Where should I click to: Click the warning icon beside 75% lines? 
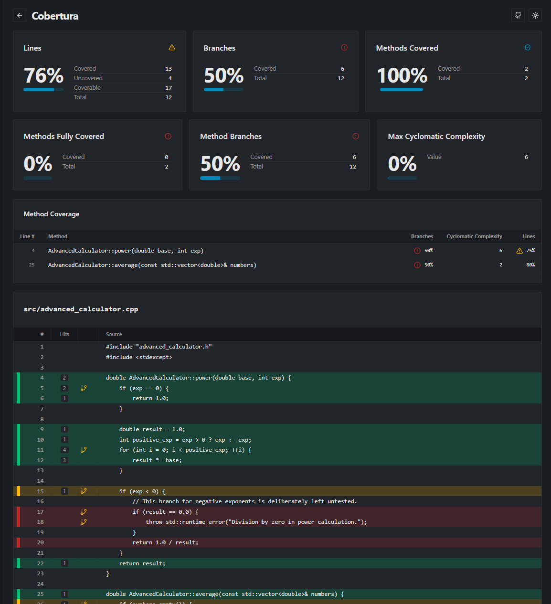click(519, 251)
